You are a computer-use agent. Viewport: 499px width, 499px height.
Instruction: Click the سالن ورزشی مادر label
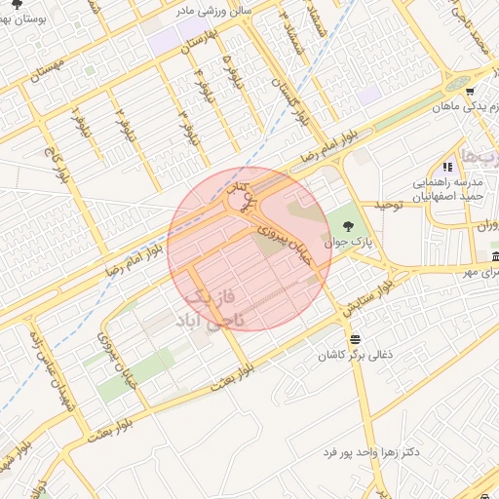click(x=214, y=12)
